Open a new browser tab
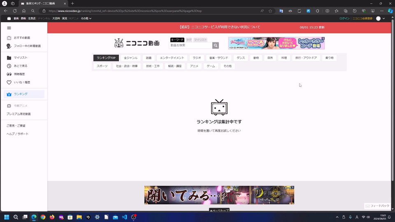 [72, 4]
